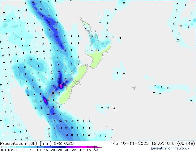Click the over-50 arrow tip of legend
The width and height of the screenshot is (196, 151).
click(x=98, y=147)
